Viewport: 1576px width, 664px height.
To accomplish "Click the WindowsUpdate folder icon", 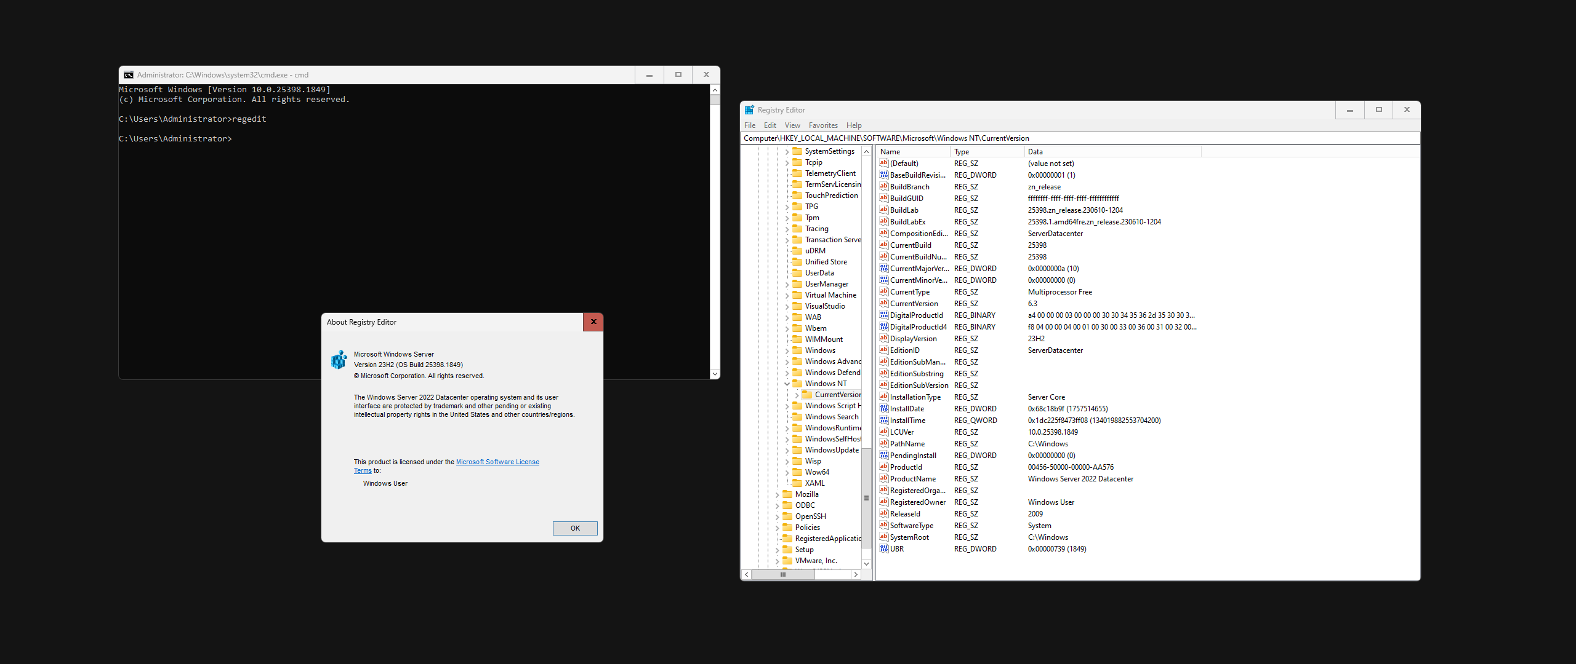I will 797,450.
